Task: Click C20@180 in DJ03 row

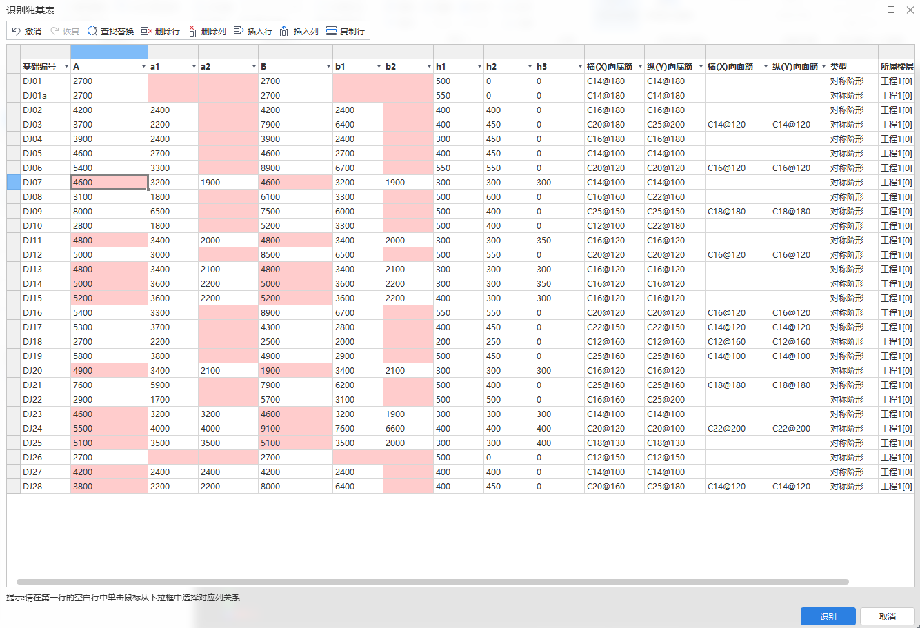Action: coord(614,125)
